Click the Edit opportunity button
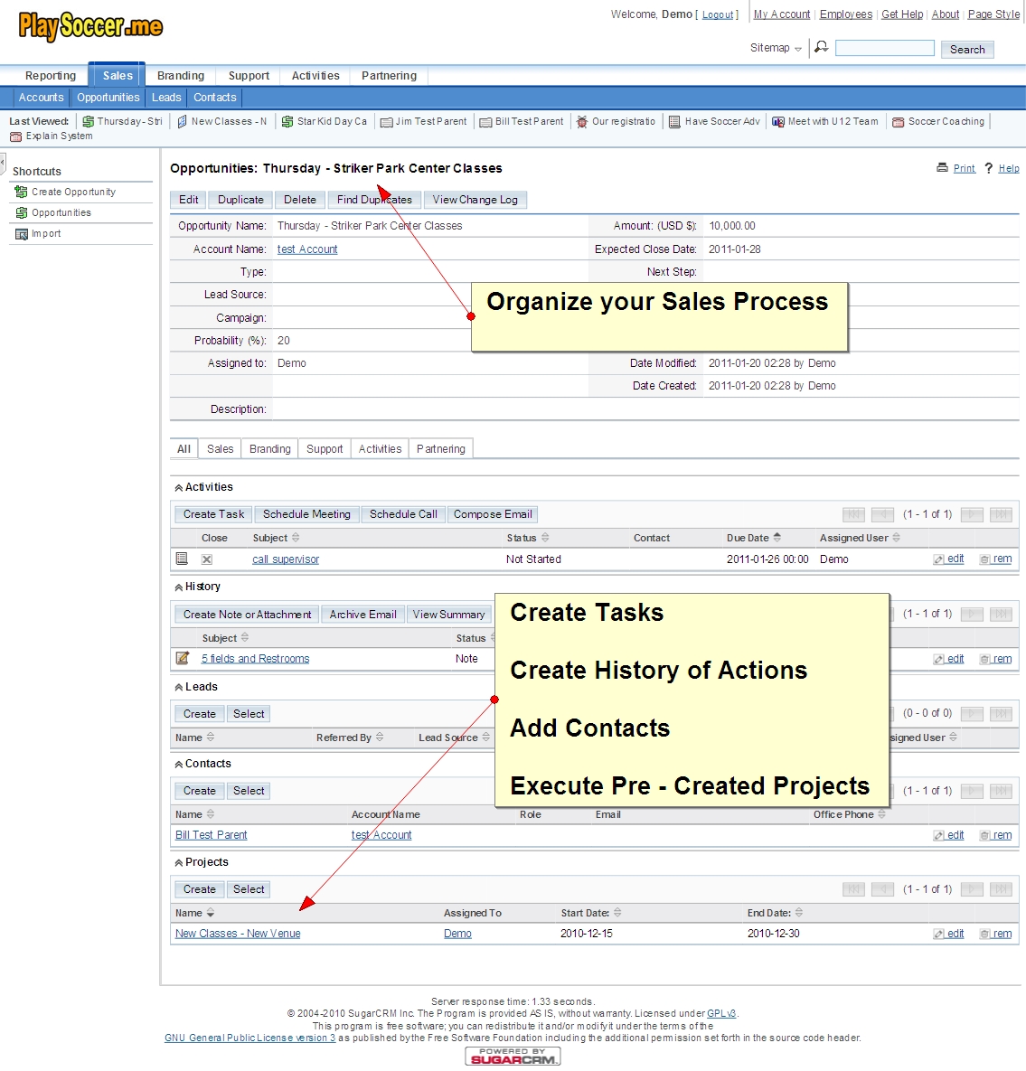Viewport: 1026px width, 1071px height. click(x=189, y=200)
